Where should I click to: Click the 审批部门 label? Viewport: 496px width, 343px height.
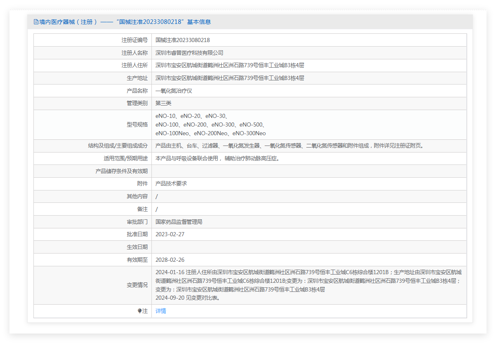tap(137, 222)
